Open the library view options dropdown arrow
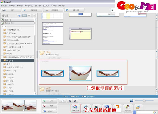158x114 pixels. (x=34, y=16)
